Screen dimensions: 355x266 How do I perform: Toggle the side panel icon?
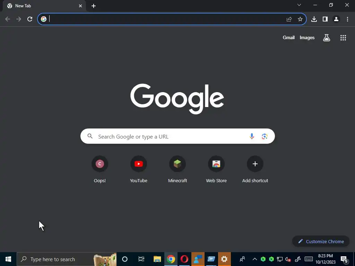(325, 19)
